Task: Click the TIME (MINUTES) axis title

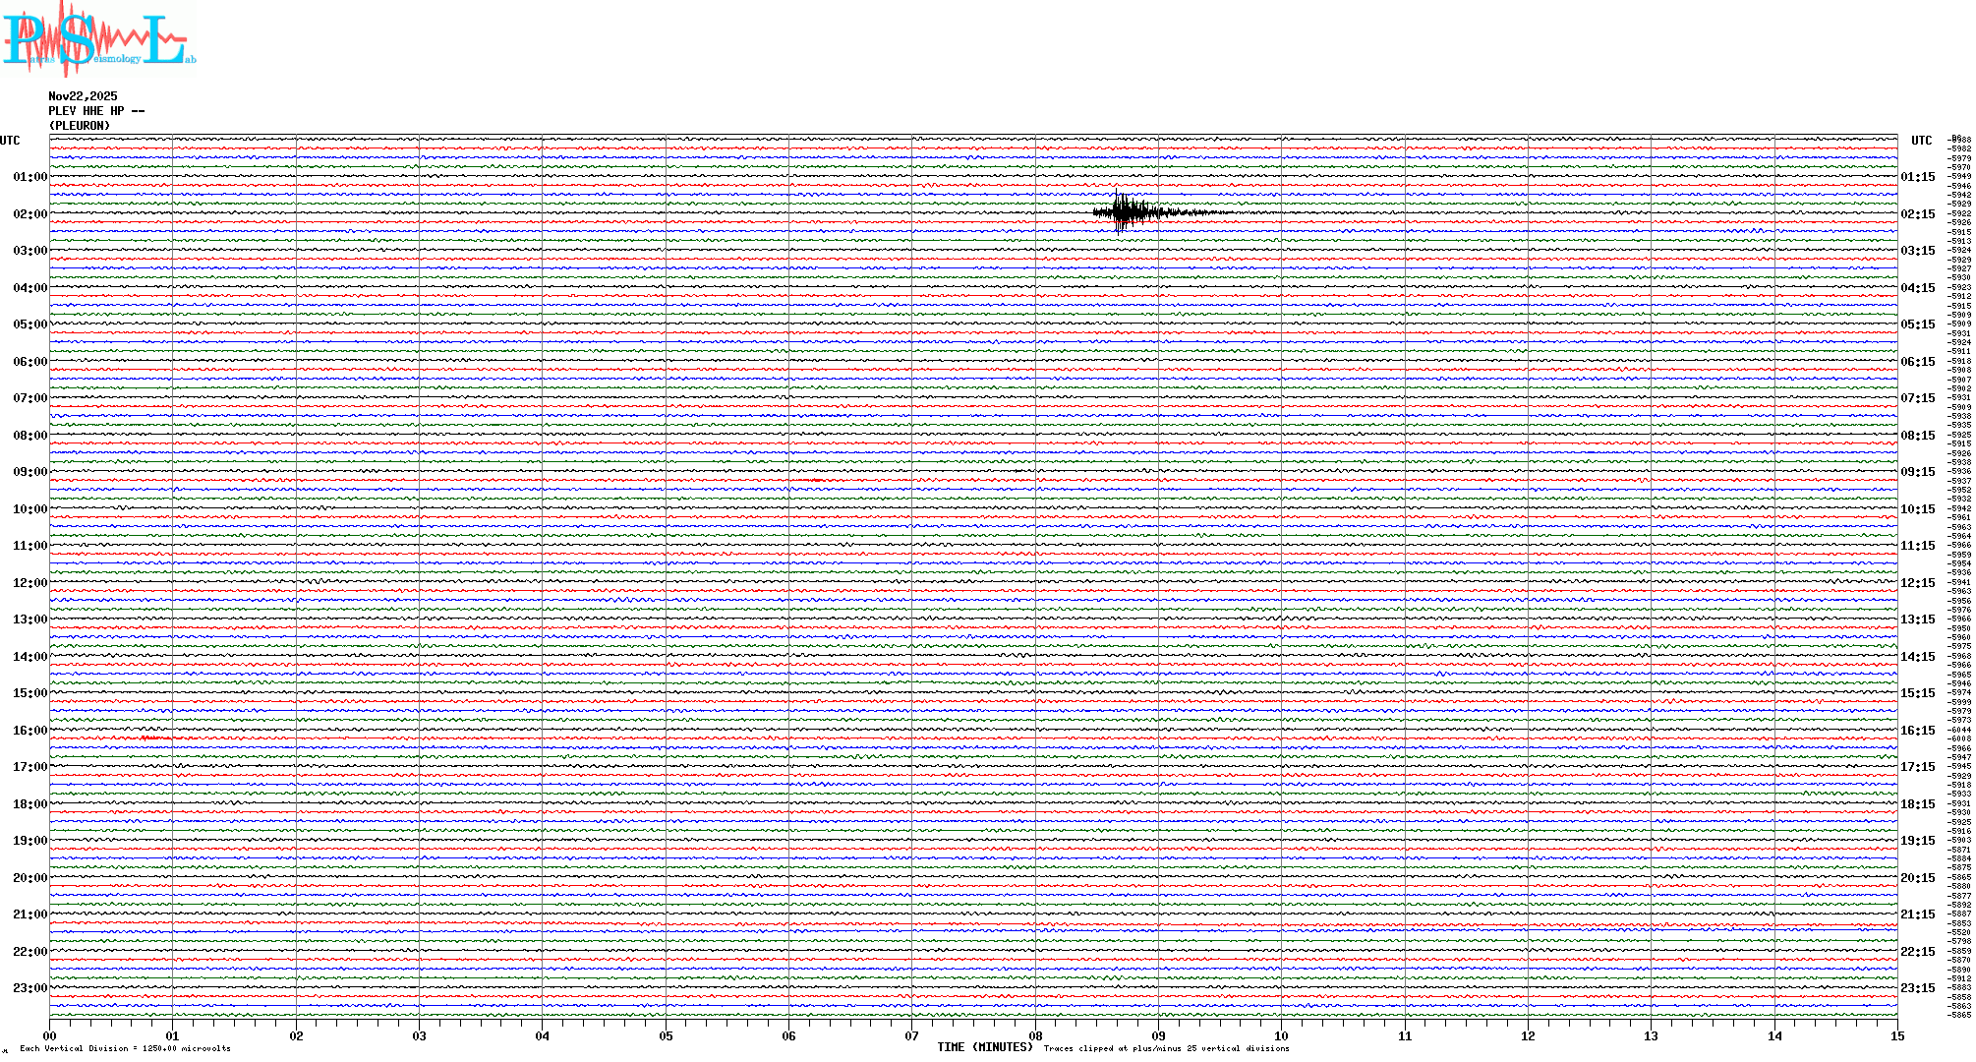Action: [985, 1047]
